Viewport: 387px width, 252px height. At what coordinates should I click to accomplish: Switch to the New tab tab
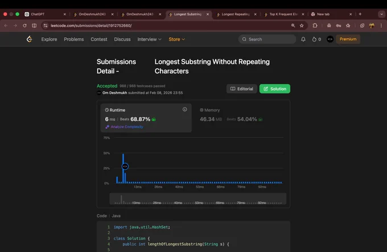[x=331, y=14]
